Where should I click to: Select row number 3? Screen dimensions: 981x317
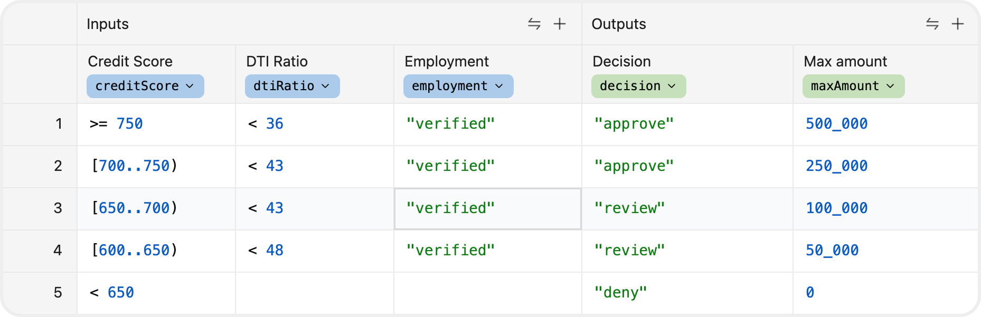click(x=40, y=208)
